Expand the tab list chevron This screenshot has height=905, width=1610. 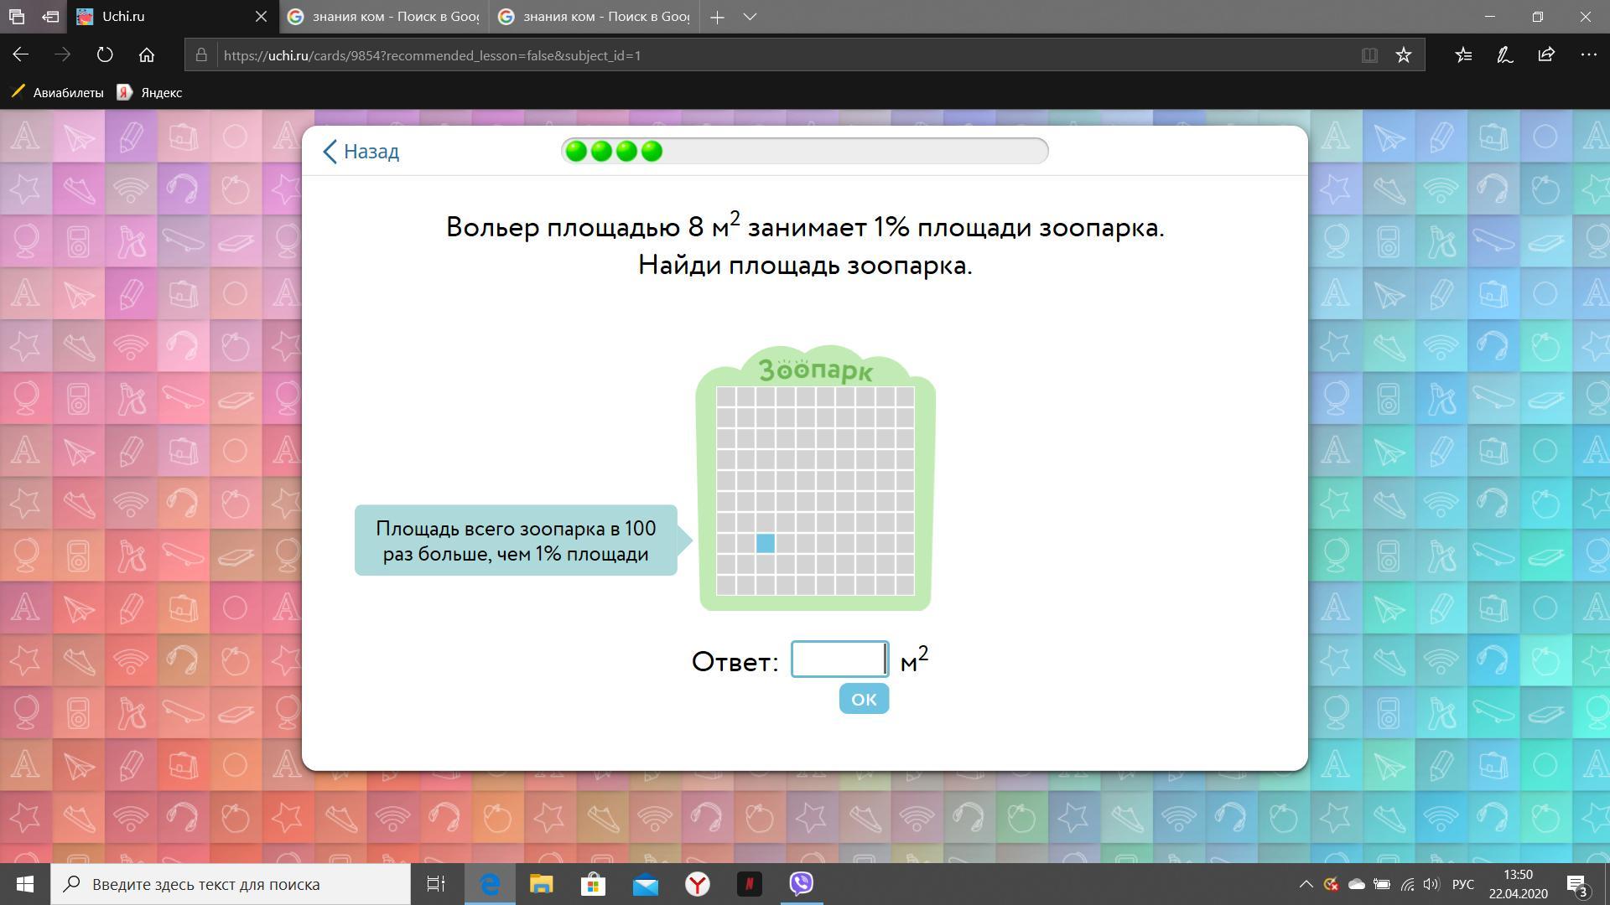[750, 17]
